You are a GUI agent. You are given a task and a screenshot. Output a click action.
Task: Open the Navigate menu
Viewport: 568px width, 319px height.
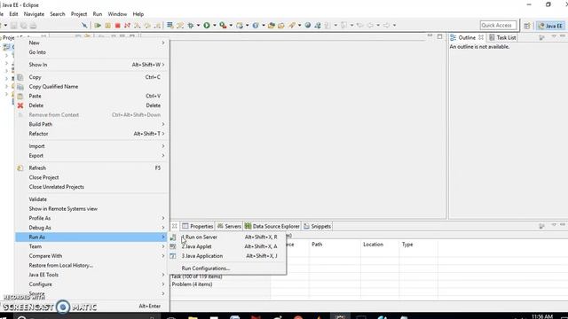tap(34, 14)
